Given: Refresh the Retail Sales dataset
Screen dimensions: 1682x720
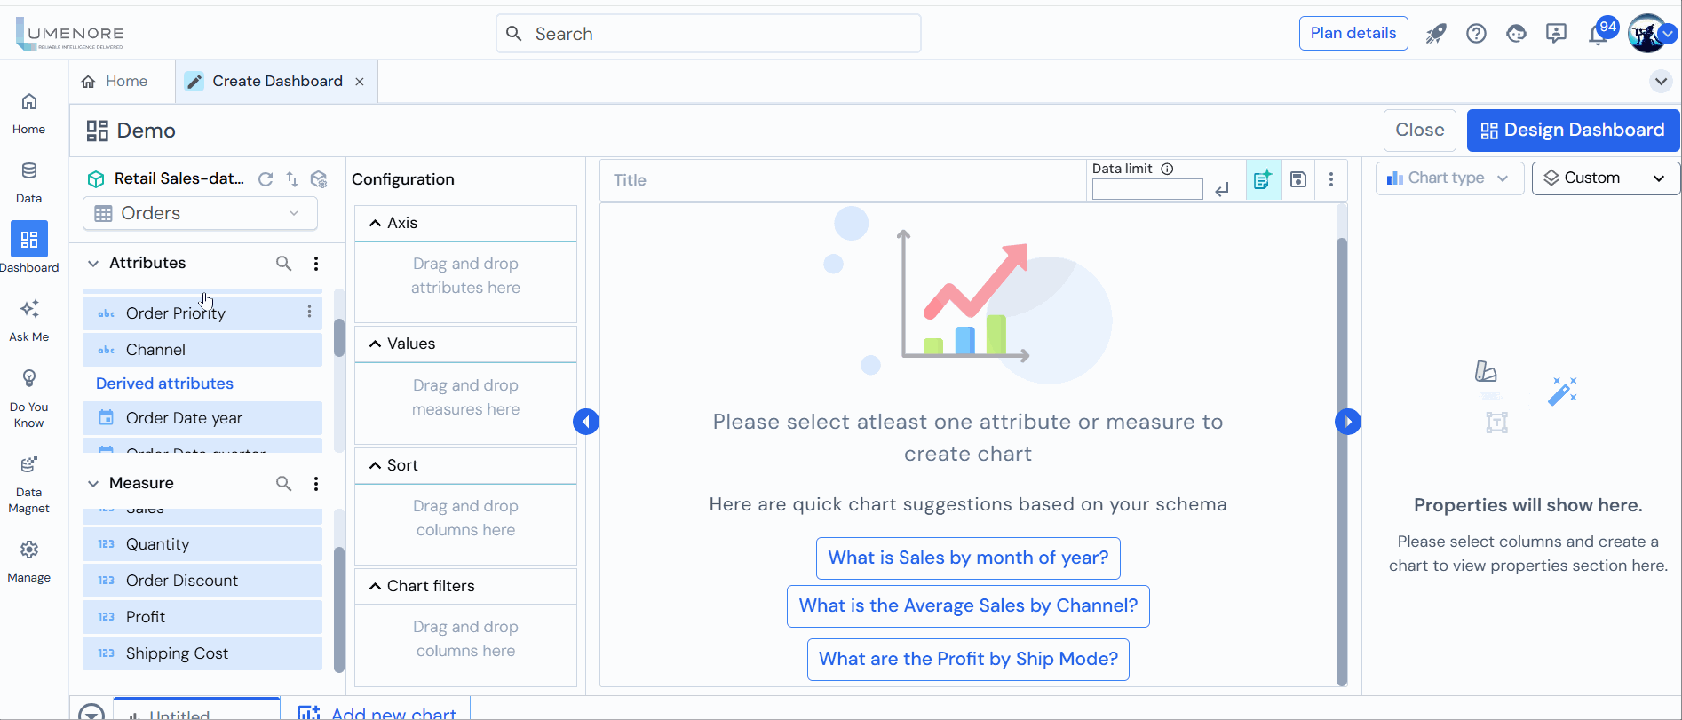Looking at the screenshot, I should pyautogui.click(x=266, y=178).
